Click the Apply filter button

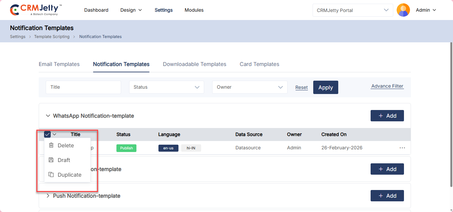point(325,87)
